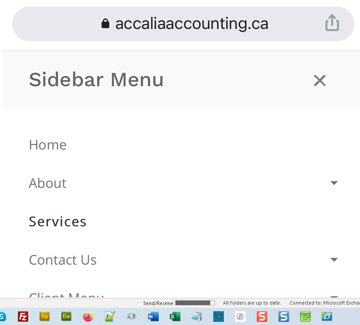
Task: Open iTunes from the taskbar
Action: (240, 317)
